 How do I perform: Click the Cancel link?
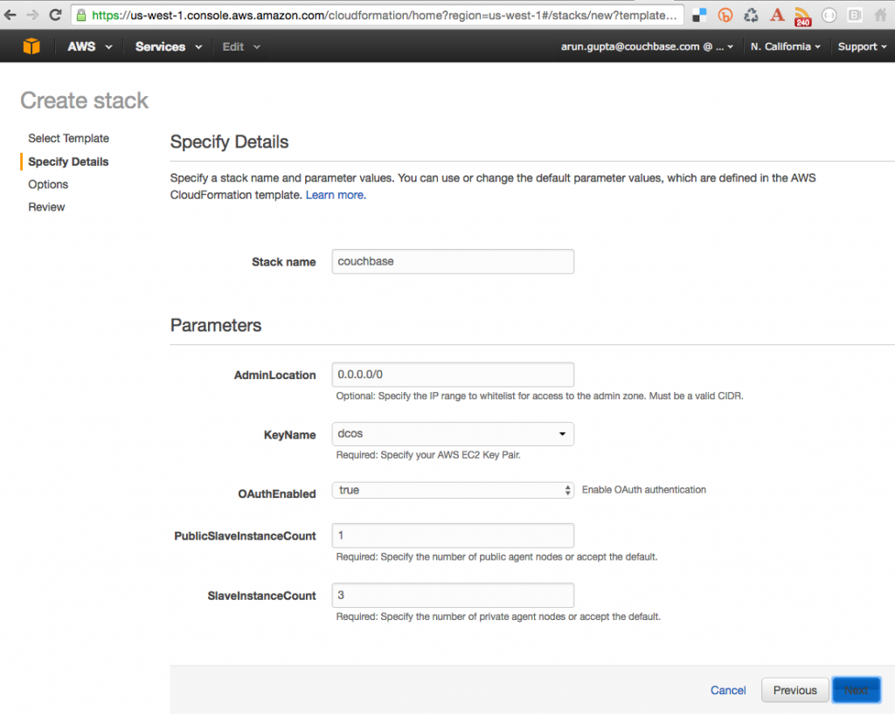point(728,690)
